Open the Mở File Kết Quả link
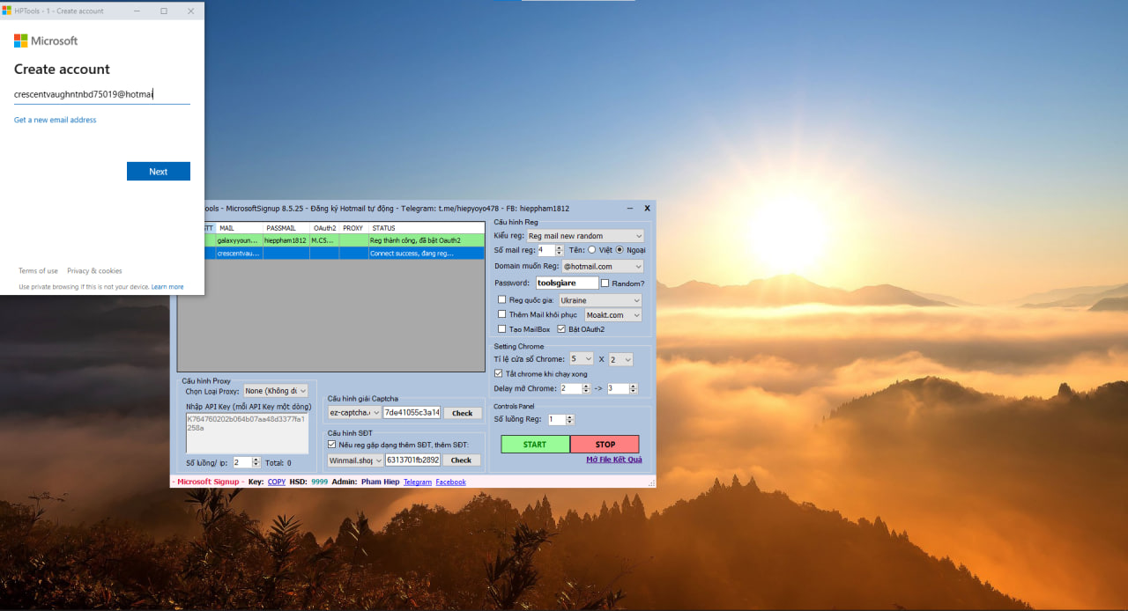 pos(614,460)
